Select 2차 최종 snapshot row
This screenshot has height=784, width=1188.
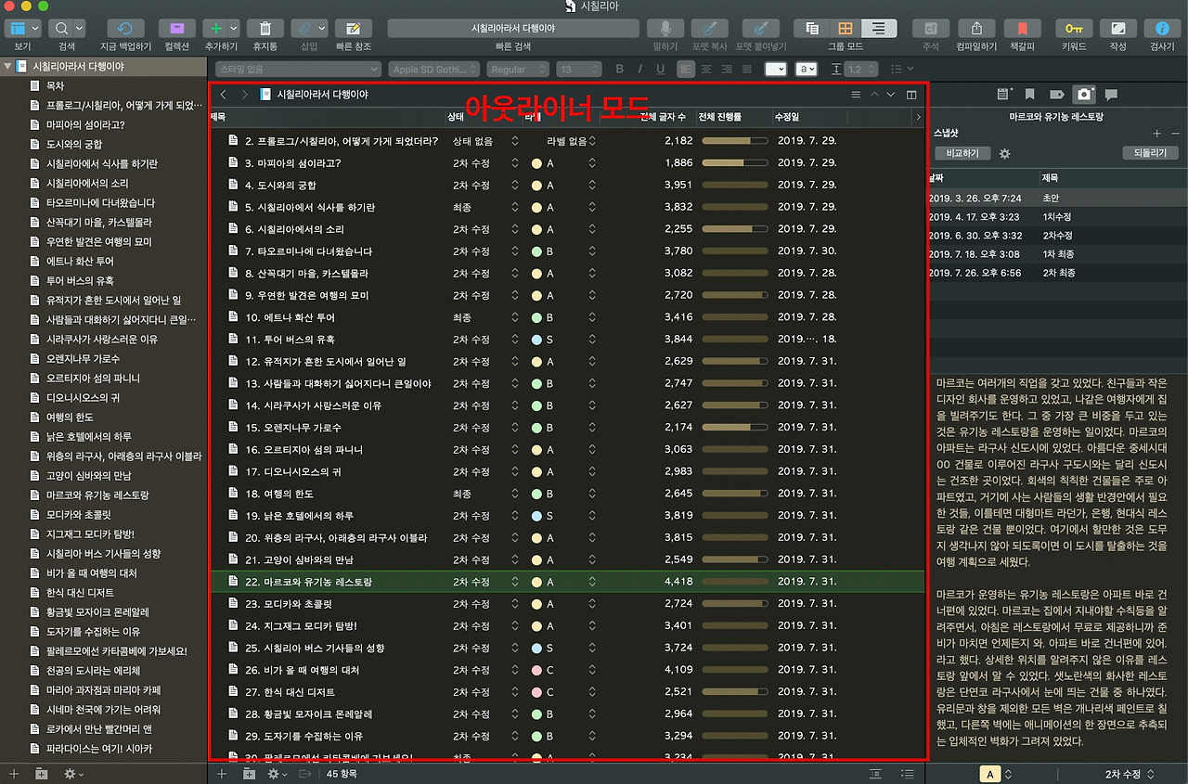click(1057, 273)
